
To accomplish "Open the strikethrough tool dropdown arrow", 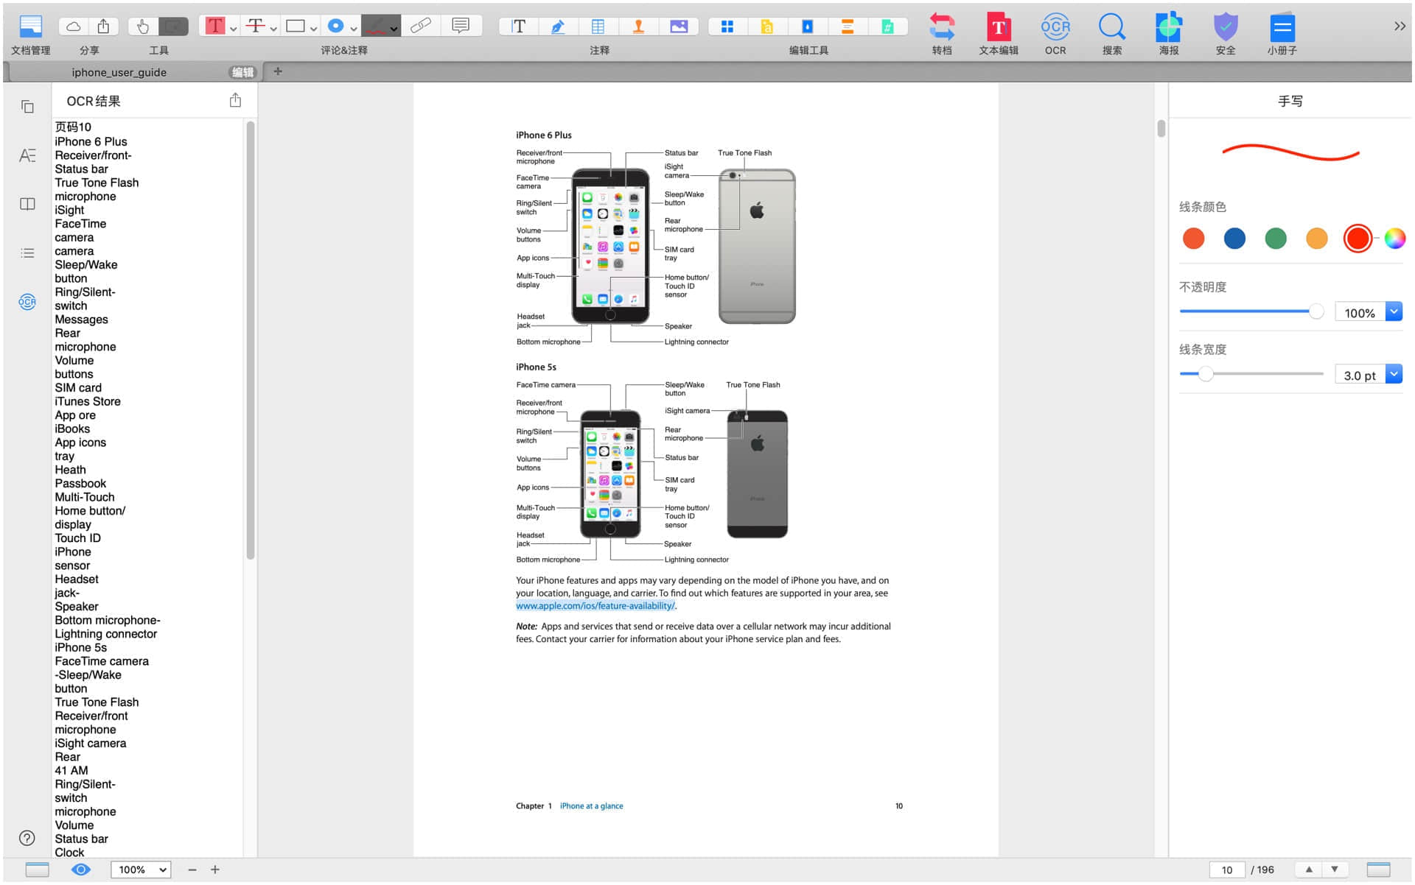I will tap(273, 29).
